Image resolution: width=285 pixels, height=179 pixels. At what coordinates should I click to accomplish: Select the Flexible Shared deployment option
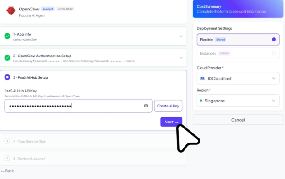pyautogui.click(x=238, y=39)
